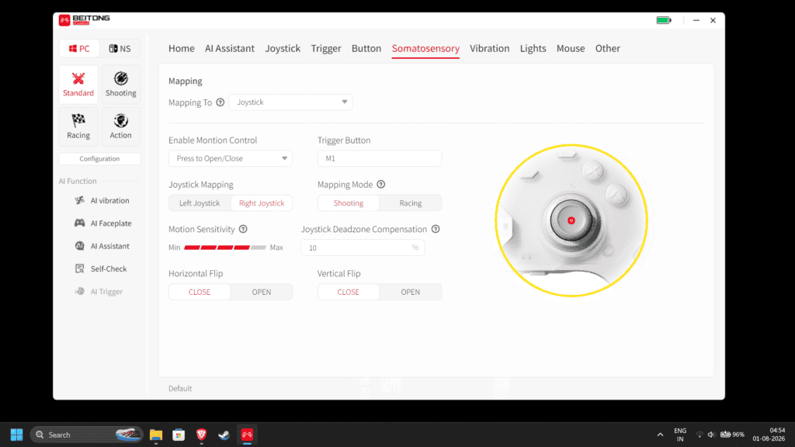Viewport: 795px width, 447px height.
Task: Set Vertical Flip to CLOSE
Action: 349,292
